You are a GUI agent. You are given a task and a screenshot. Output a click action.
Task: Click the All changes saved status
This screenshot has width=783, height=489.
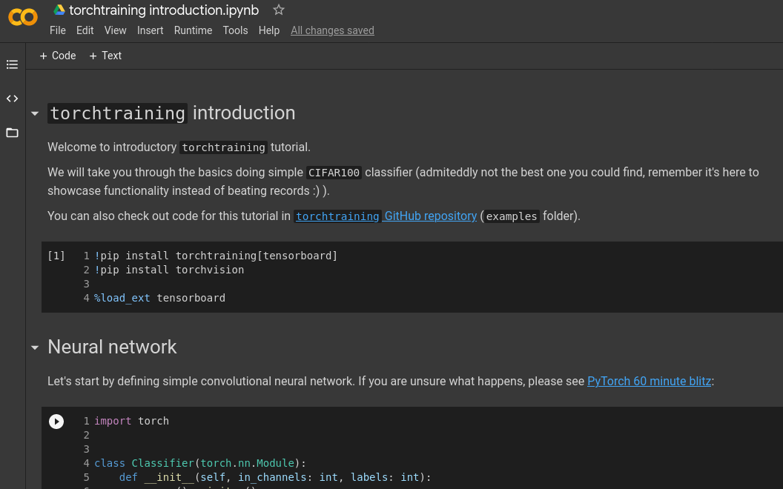(x=332, y=30)
